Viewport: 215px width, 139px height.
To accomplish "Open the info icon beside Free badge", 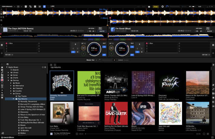I will [x=149, y=7].
